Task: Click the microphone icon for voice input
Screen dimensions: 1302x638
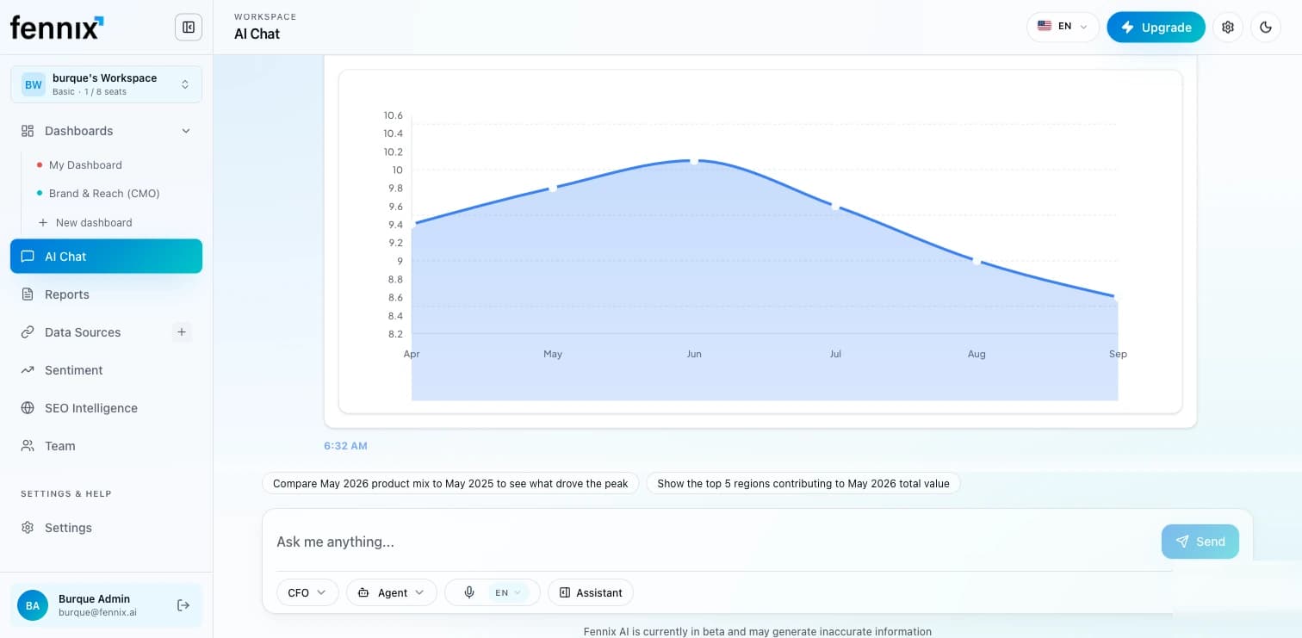Action: [x=469, y=592]
